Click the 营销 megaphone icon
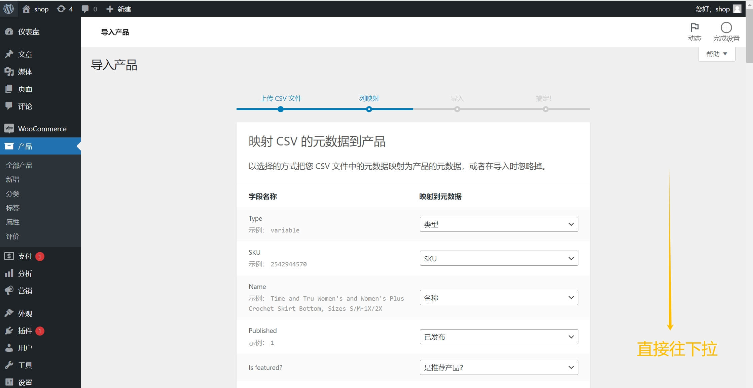 click(9, 291)
